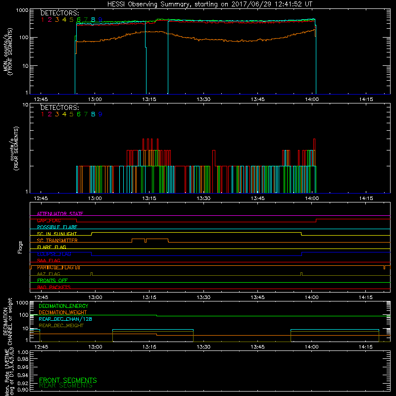
Task: Click the ATTENUATOR_STATE flag label
Action: click(60, 214)
